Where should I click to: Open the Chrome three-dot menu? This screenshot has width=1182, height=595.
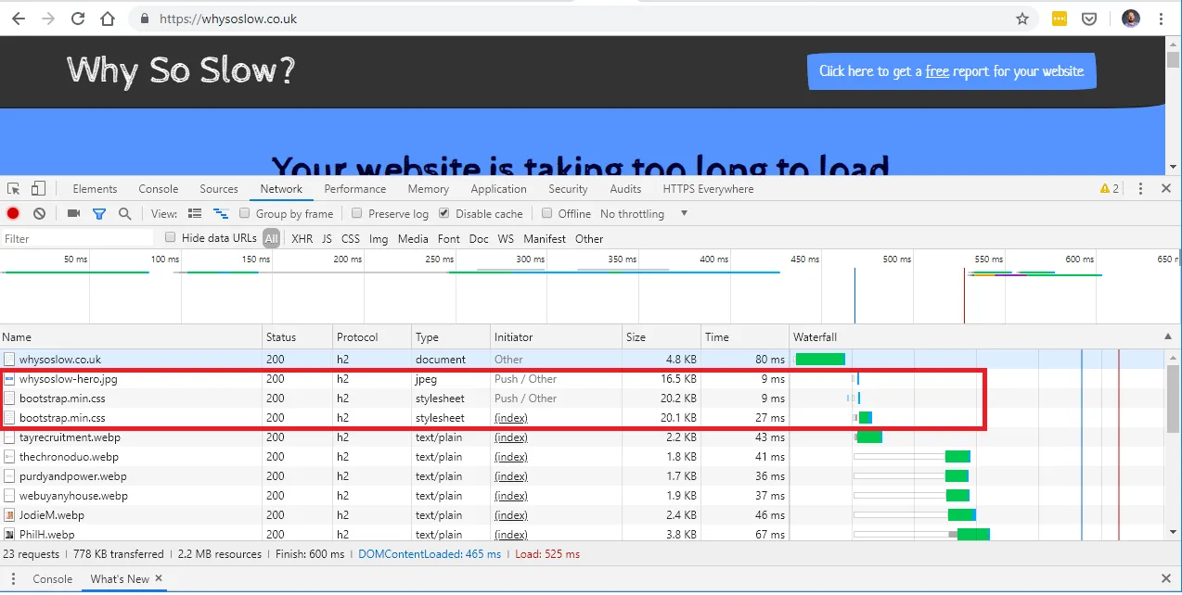pos(1162,19)
